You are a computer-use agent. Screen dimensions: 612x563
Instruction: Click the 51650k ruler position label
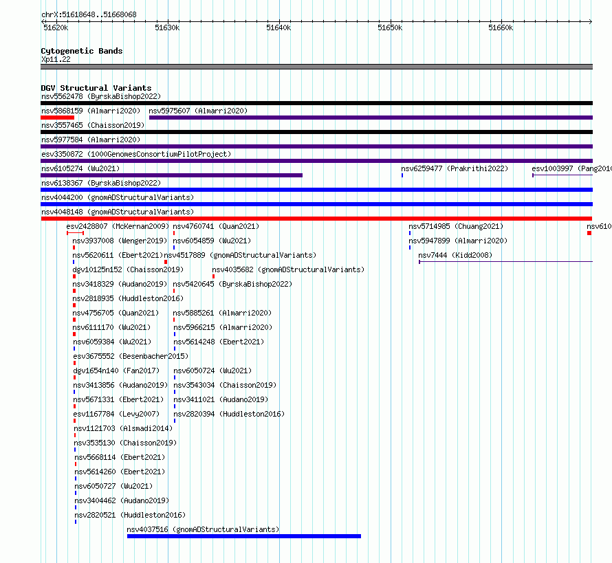tap(390, 27)
